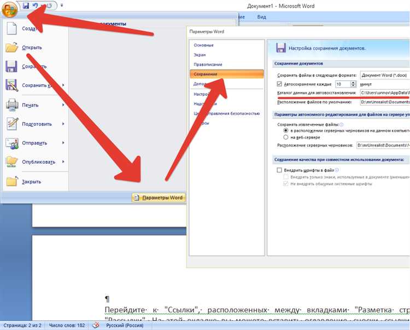The width and height of the screenshot is (410, 330).
Task: Expand the Опубликовать submenu arrow
Action: point(63,162)
